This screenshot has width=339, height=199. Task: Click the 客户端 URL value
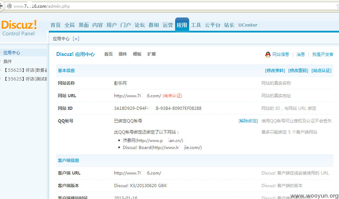(x=138, y=173)
